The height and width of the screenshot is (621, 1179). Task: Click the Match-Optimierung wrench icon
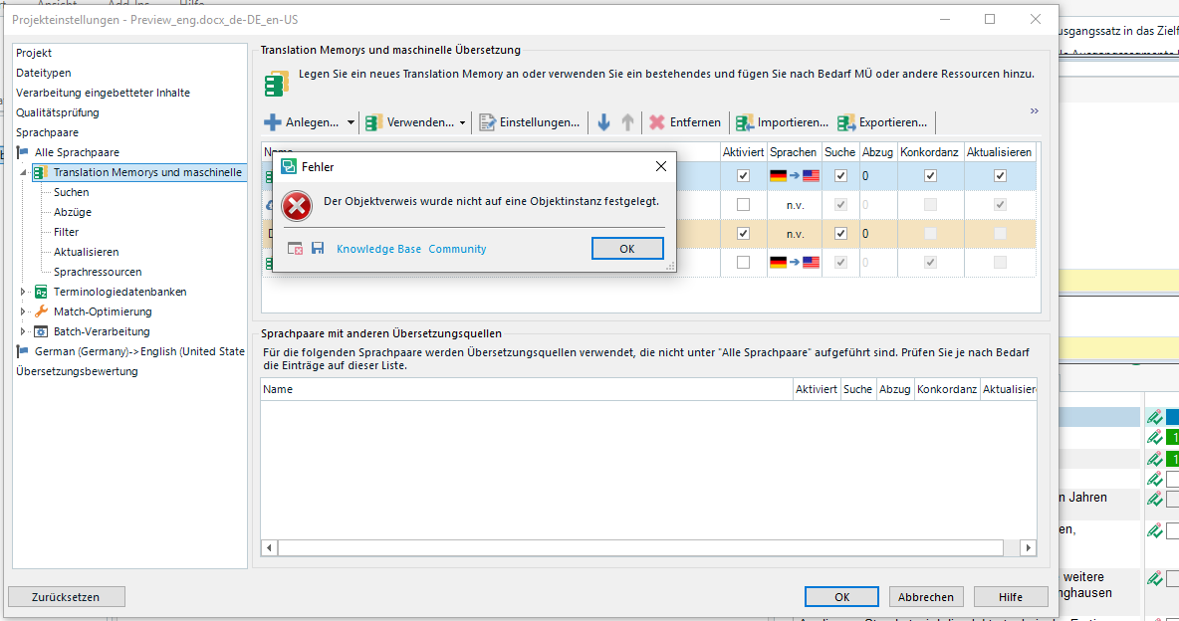point(42,311)
